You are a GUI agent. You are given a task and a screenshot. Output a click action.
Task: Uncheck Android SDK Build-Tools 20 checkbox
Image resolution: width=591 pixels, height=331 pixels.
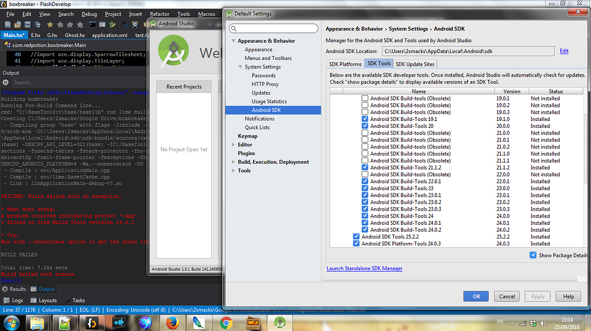point(365,126)
